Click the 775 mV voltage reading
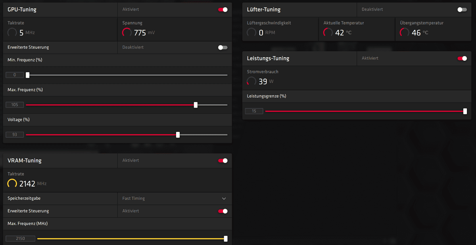Screen dimensions: 476x245 144,33
